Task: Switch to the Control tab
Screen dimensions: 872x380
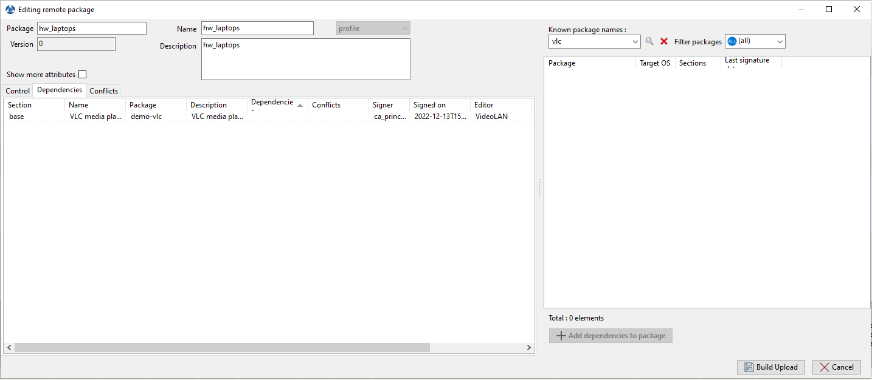Action: click(x=18, y=91)
